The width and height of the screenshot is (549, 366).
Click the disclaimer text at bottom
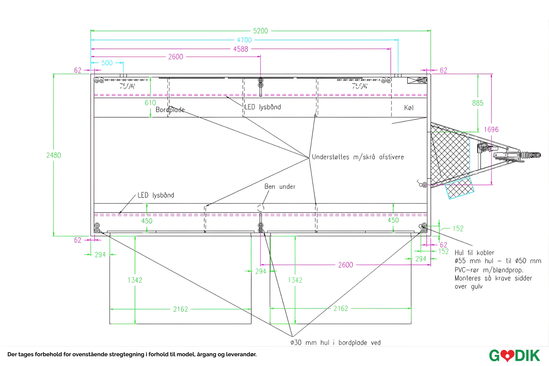132,354
